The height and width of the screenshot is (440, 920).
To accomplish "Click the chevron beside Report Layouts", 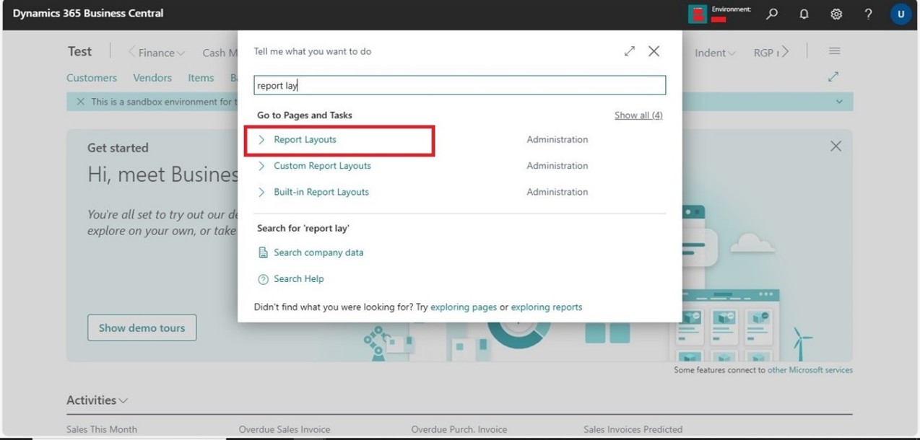I will (x=261, y=140).
